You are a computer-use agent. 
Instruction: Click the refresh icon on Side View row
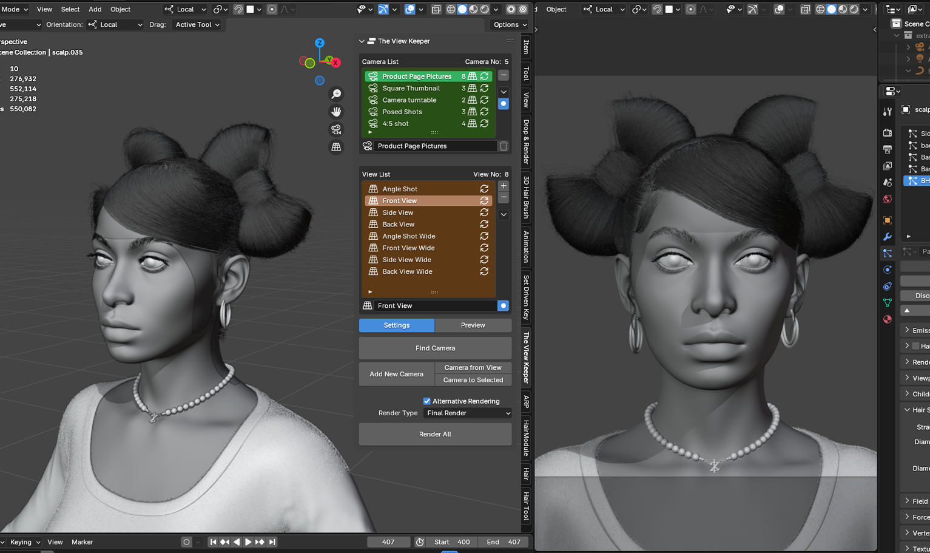484,212
